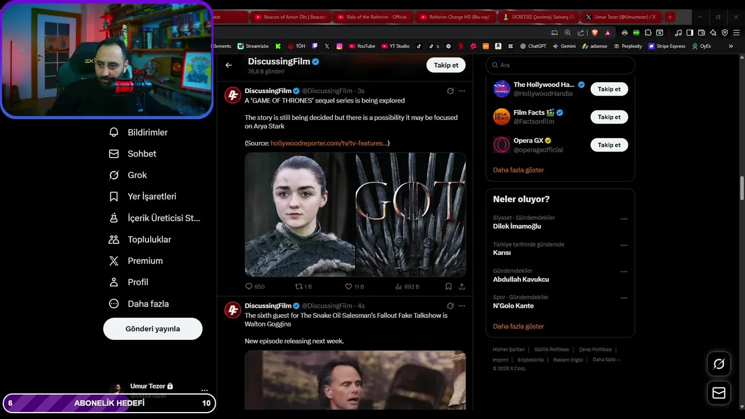
Task: Open more options for Abdullah Kavukcu trend
Action: (624, 272)
